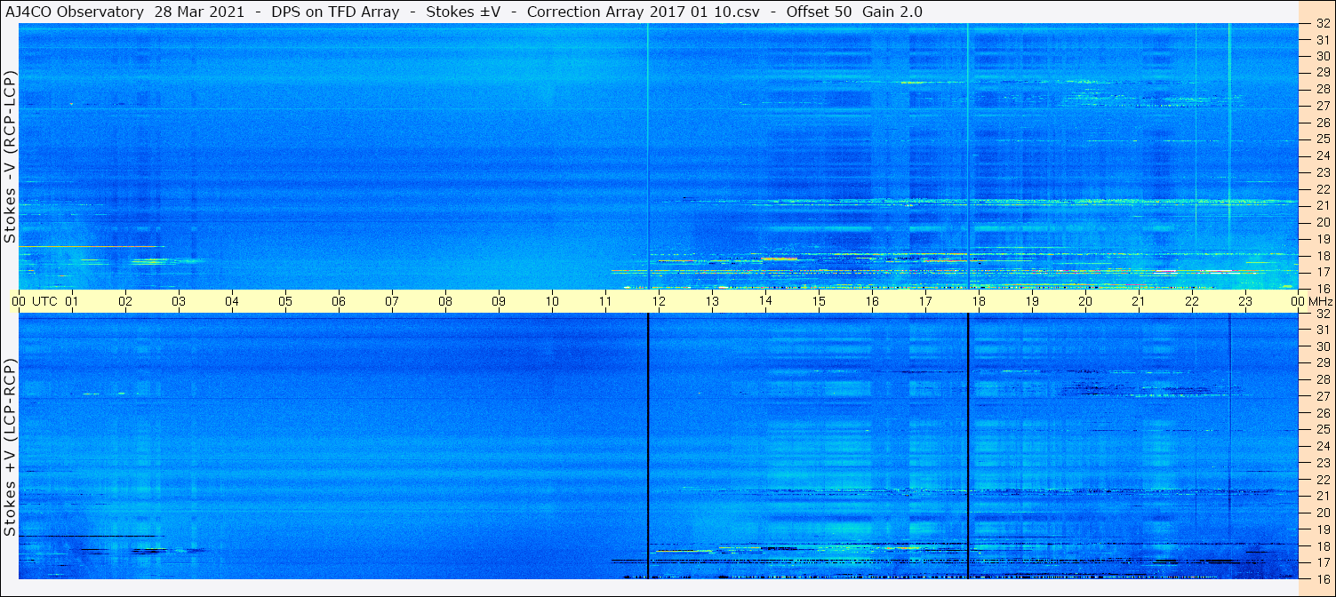Click the "AJ4CO Observatory" title text
The image size is (1336, 597).
[74, 12]
